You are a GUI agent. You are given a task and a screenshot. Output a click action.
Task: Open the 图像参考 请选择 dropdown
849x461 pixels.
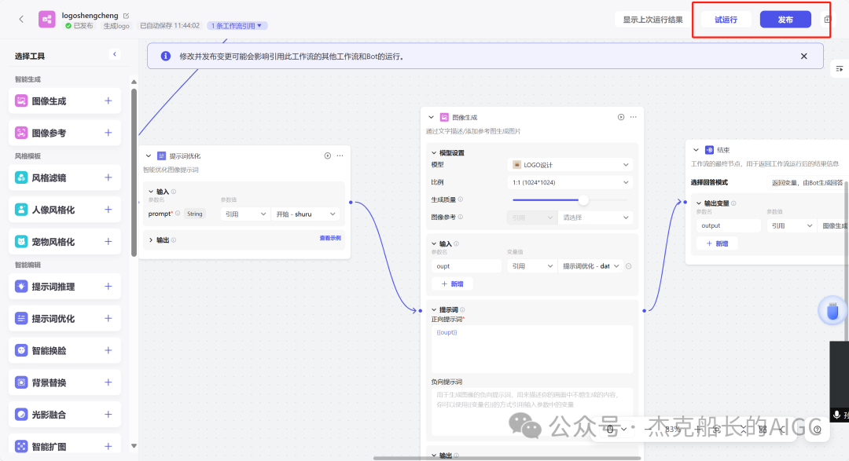pos(596,218)
